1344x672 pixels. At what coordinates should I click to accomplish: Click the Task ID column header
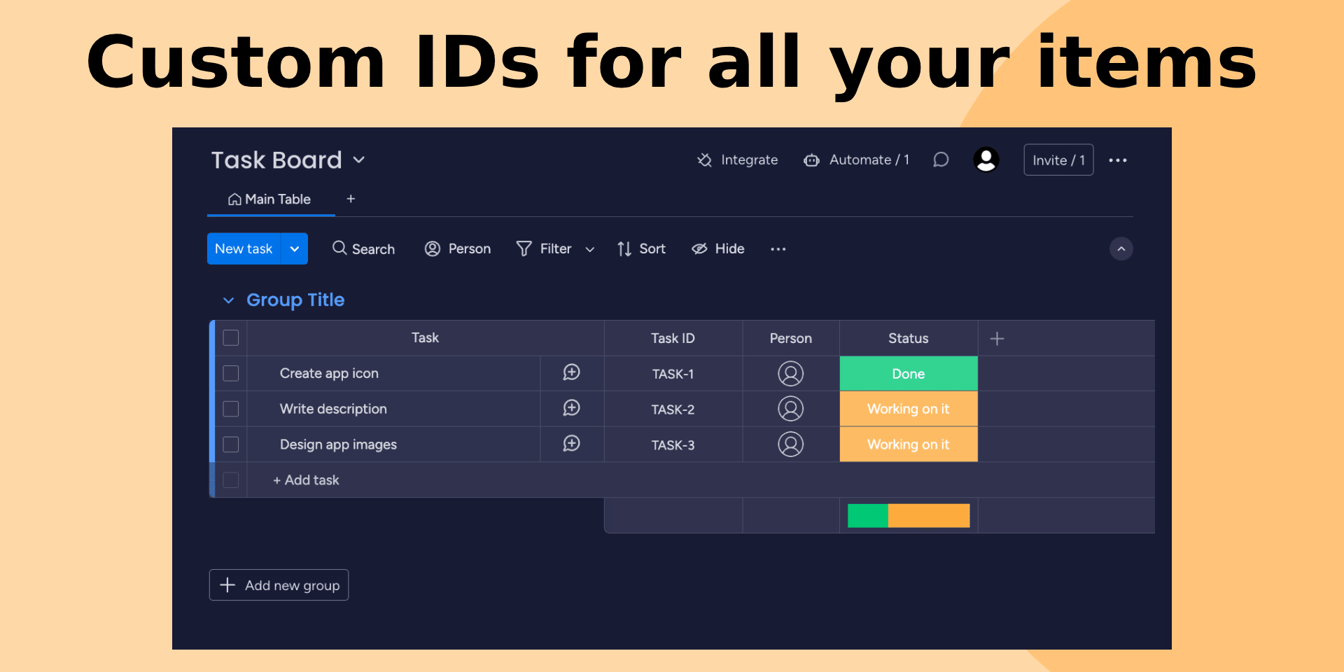pos(673,339)
